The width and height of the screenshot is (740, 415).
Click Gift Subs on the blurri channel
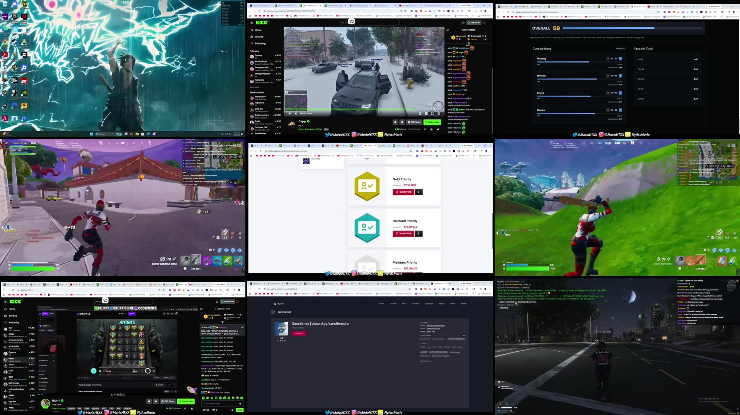coord(168,401)
